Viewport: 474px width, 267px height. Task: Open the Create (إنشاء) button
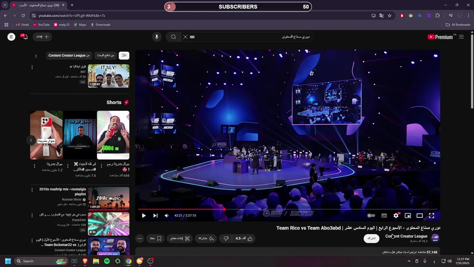click(x=43, y=37)
